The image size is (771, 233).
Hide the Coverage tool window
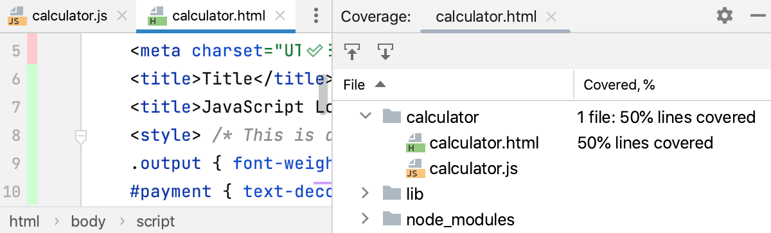point(756,16)
